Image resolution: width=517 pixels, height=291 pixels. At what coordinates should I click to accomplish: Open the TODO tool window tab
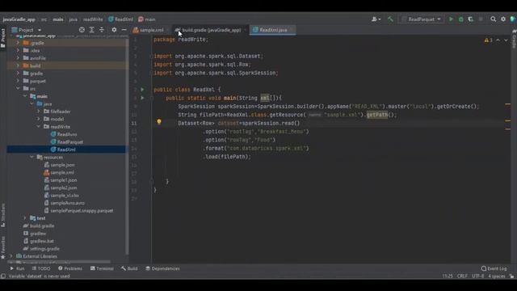tap(41, 268)
